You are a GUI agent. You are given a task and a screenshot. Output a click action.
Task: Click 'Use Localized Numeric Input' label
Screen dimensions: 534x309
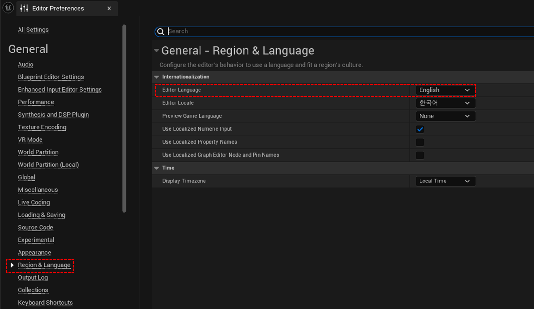[x=197, y=129]
